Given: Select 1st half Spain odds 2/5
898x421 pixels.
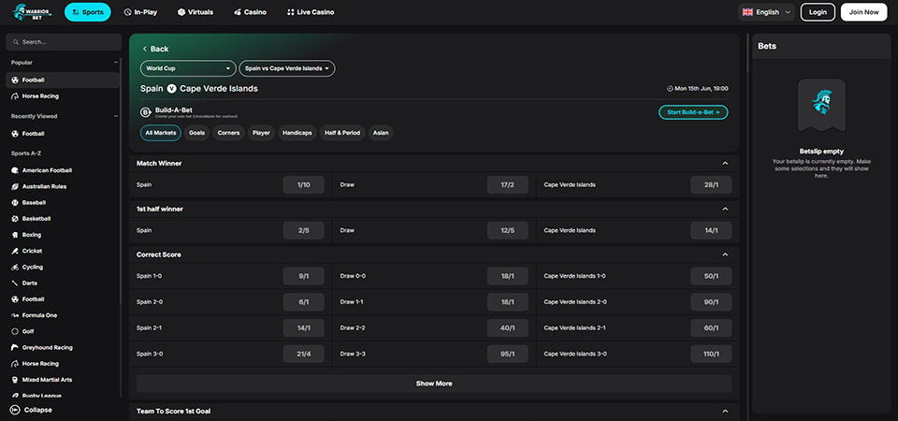Looking at the screenshot, I should pos(303,230).
